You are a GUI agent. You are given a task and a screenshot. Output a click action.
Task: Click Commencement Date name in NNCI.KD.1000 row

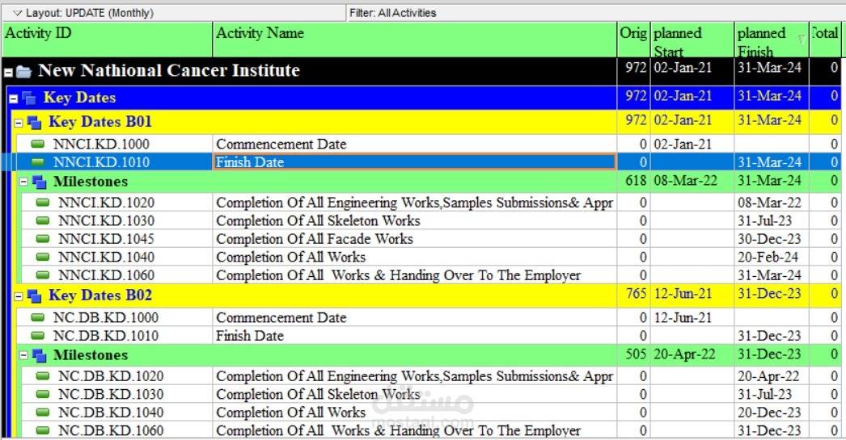pyautogui.click(x=281, y=145)
